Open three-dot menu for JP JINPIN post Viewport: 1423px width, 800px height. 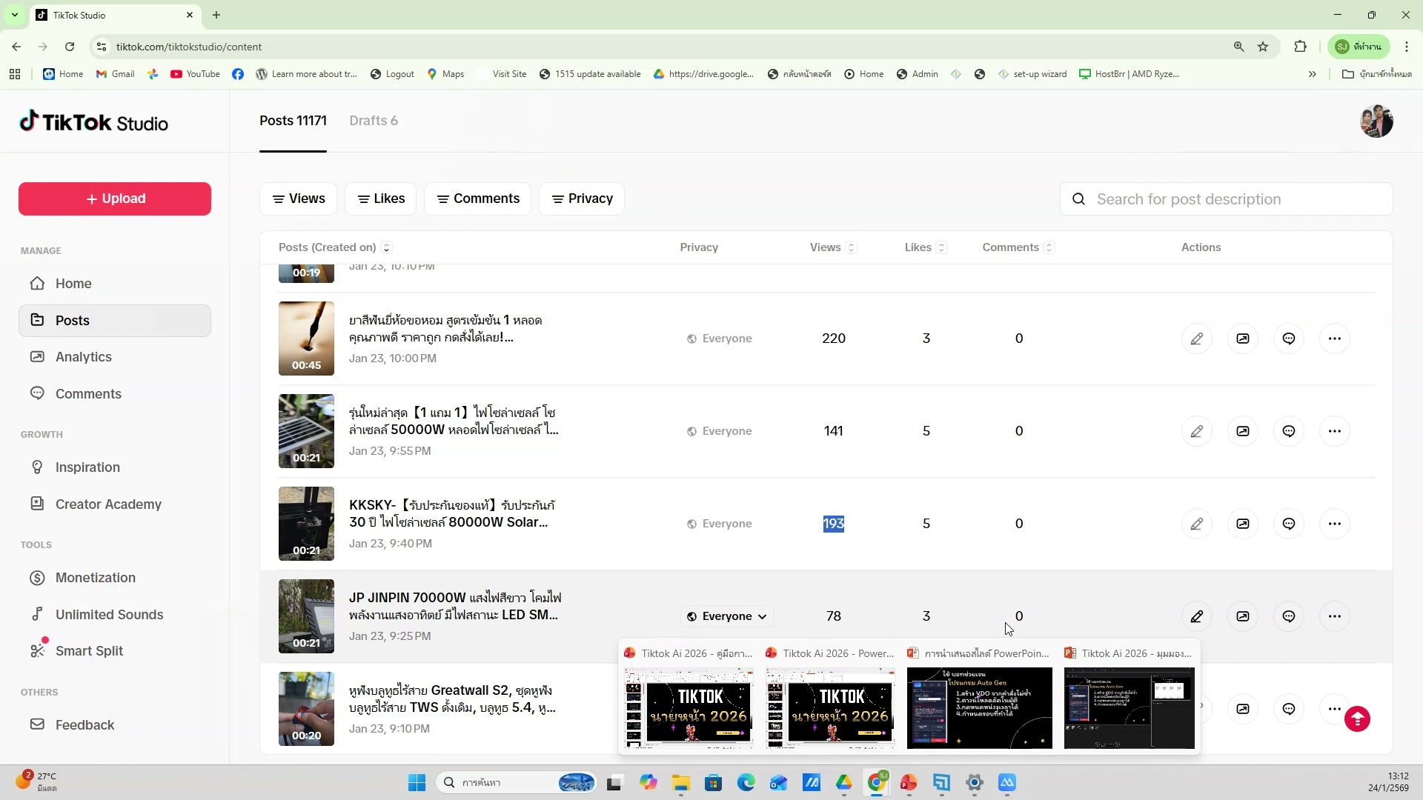click(x=1334, y=616)
